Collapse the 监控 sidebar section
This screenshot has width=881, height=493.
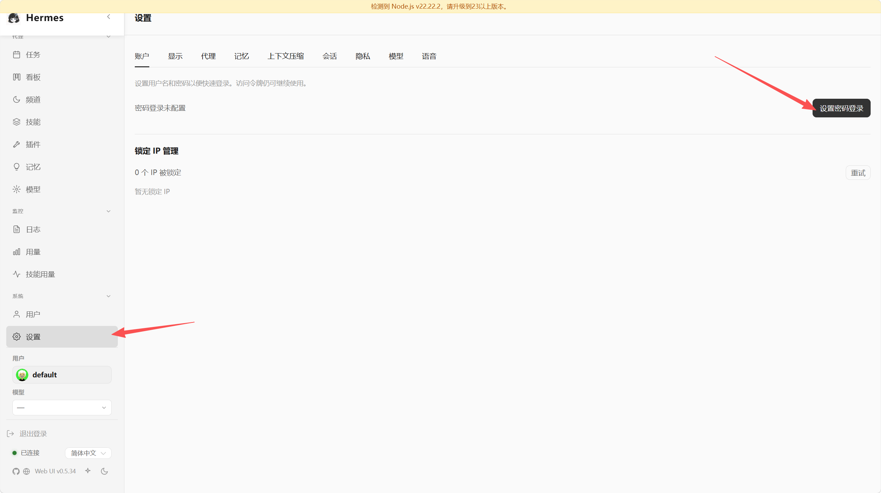coord(109,211)
